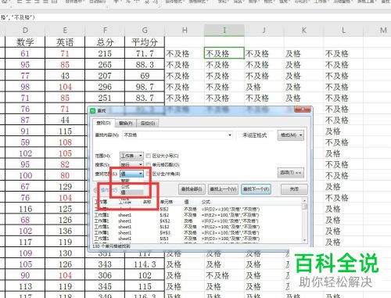The image size is (391, 298).
Task: Choose the highlighted 值 list option
Action: pos(131,192)
